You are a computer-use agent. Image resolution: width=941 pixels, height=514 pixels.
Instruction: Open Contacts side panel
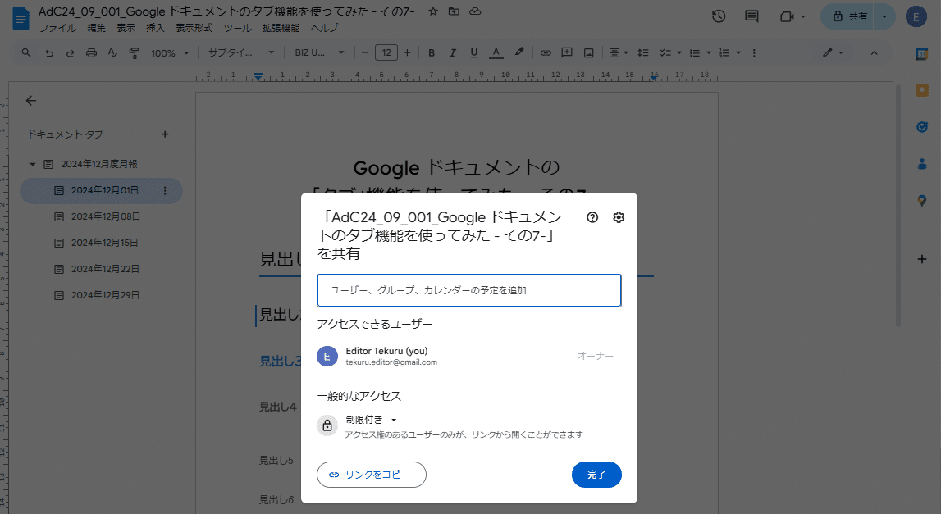coord(922,164)
